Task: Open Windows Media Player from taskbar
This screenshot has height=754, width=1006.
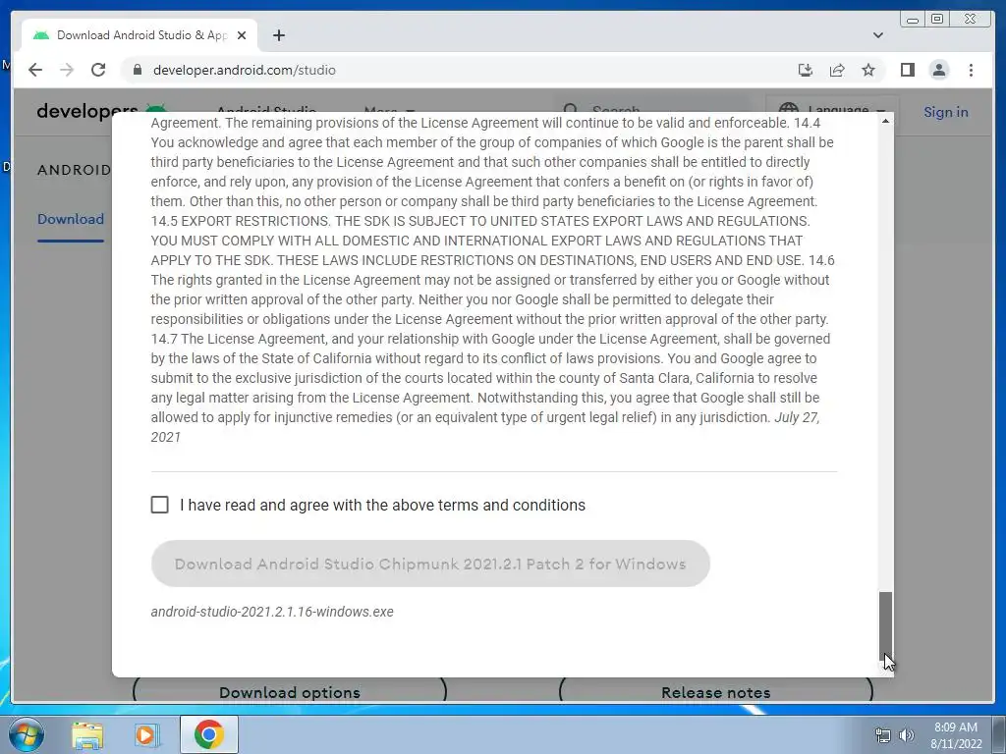Action: click(147, 734)
